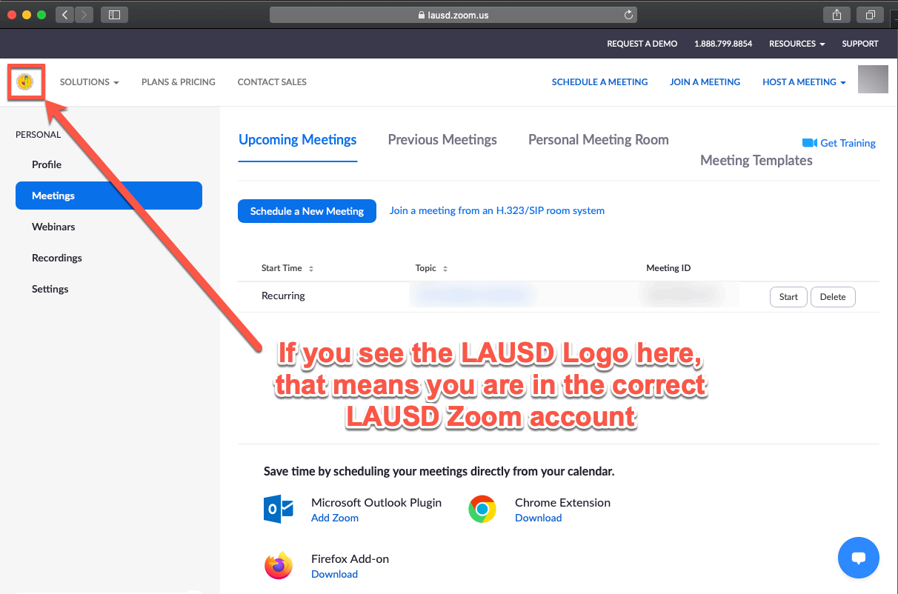Click the lausd.zoom.us address bar
Image resolution: width=898 pixels, height=594 pixels.
point(453,15)
